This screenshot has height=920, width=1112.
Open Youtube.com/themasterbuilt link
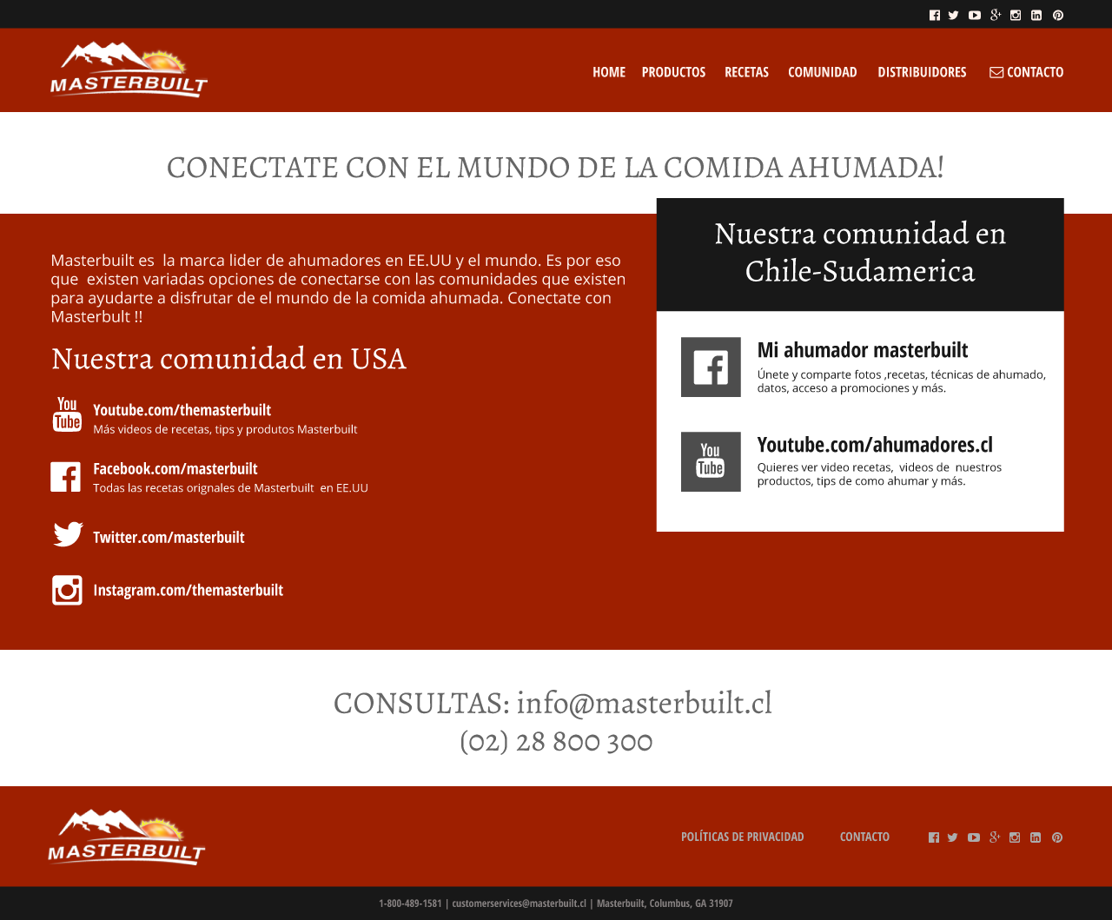(182, 410)
